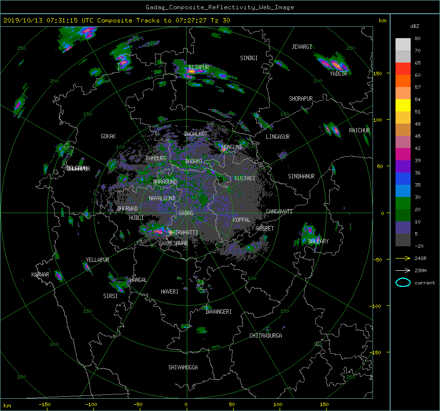
Task: Click the NARAGUND city label
Action: pos(165,182)
